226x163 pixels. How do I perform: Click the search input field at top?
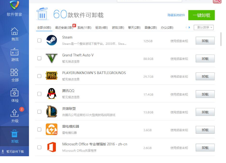150,1
